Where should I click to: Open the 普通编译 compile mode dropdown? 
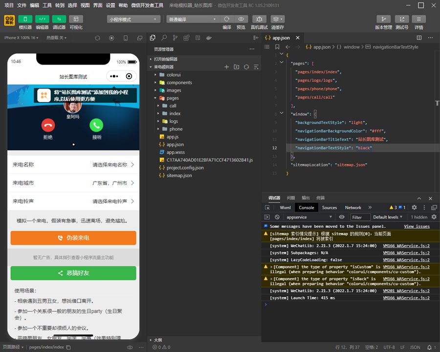(191, 19)
